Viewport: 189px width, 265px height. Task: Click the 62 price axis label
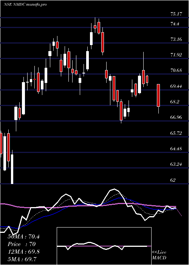point(173,180)
